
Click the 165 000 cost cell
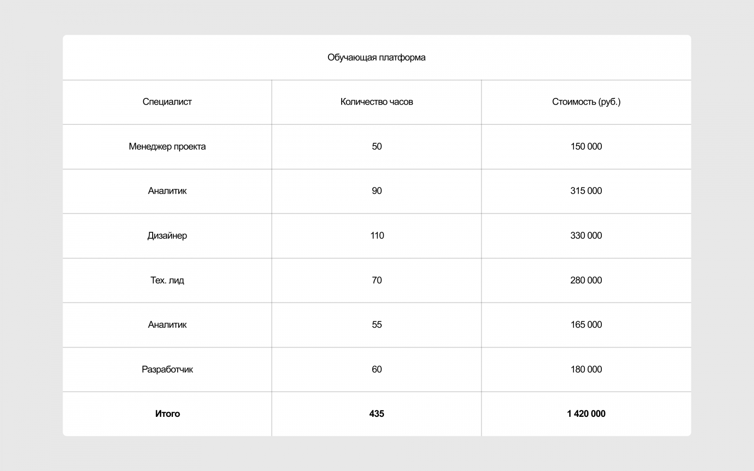pyautogui.click(x=586, y=325)
